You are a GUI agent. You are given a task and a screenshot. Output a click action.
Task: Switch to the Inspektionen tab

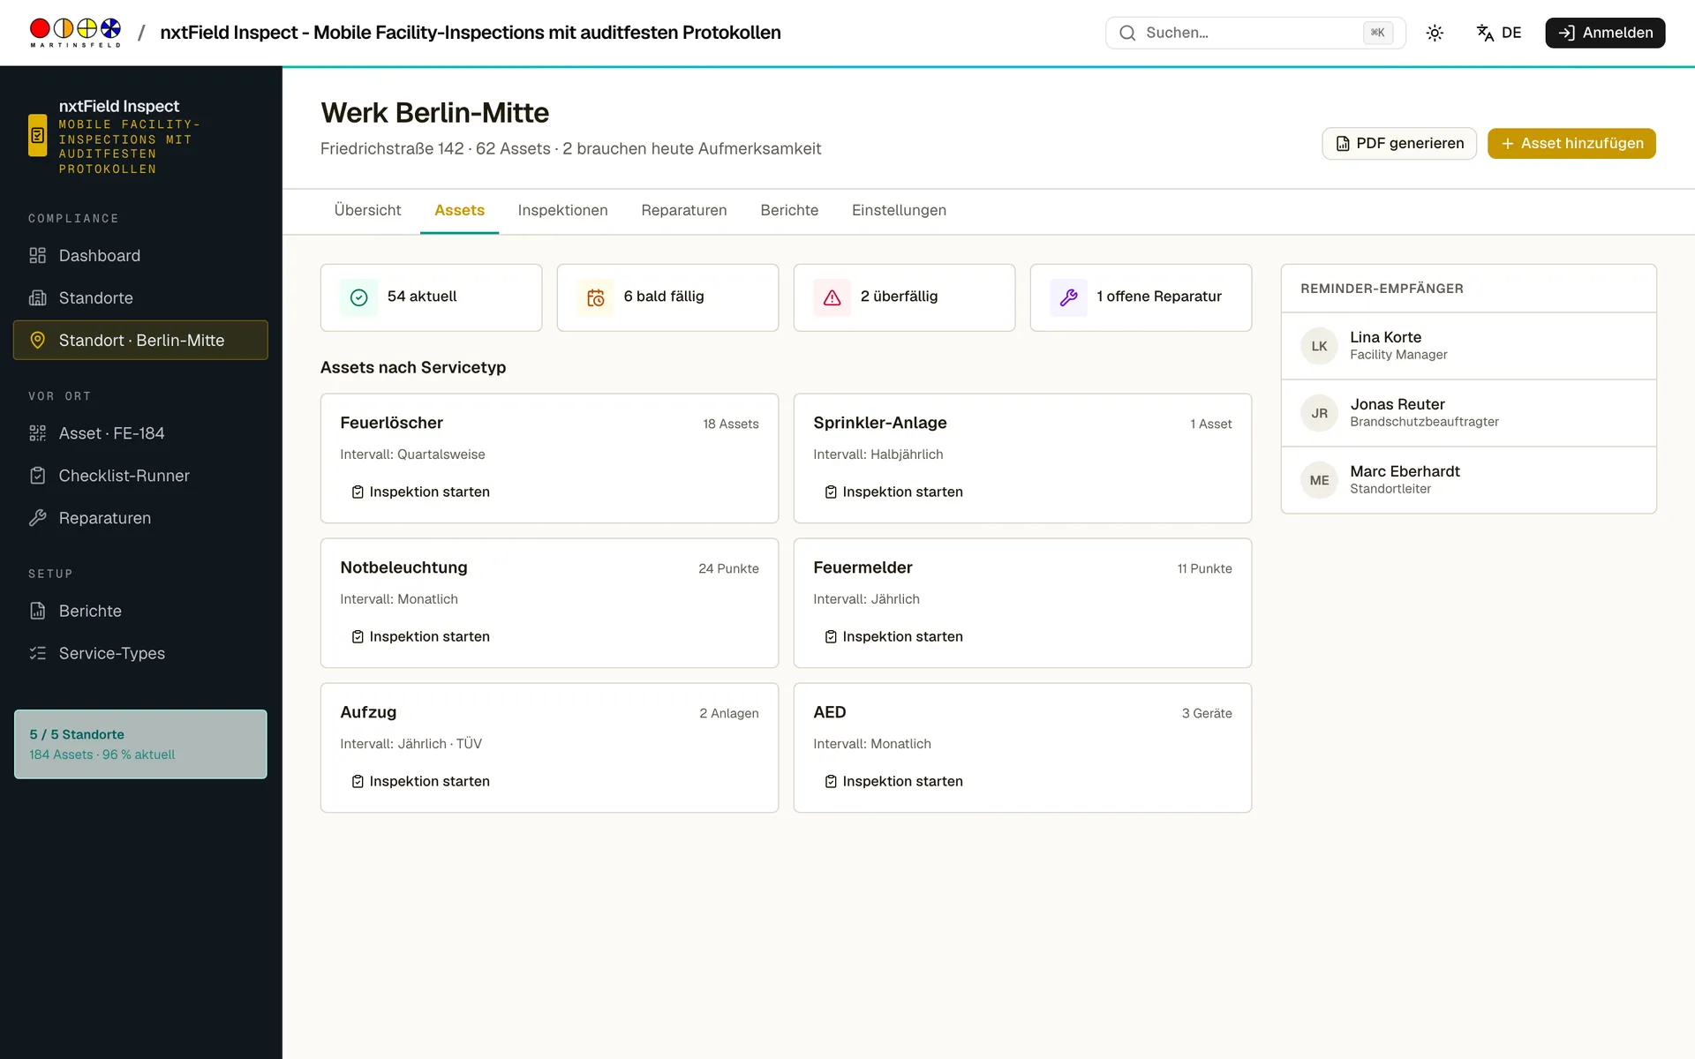(562, 210)
